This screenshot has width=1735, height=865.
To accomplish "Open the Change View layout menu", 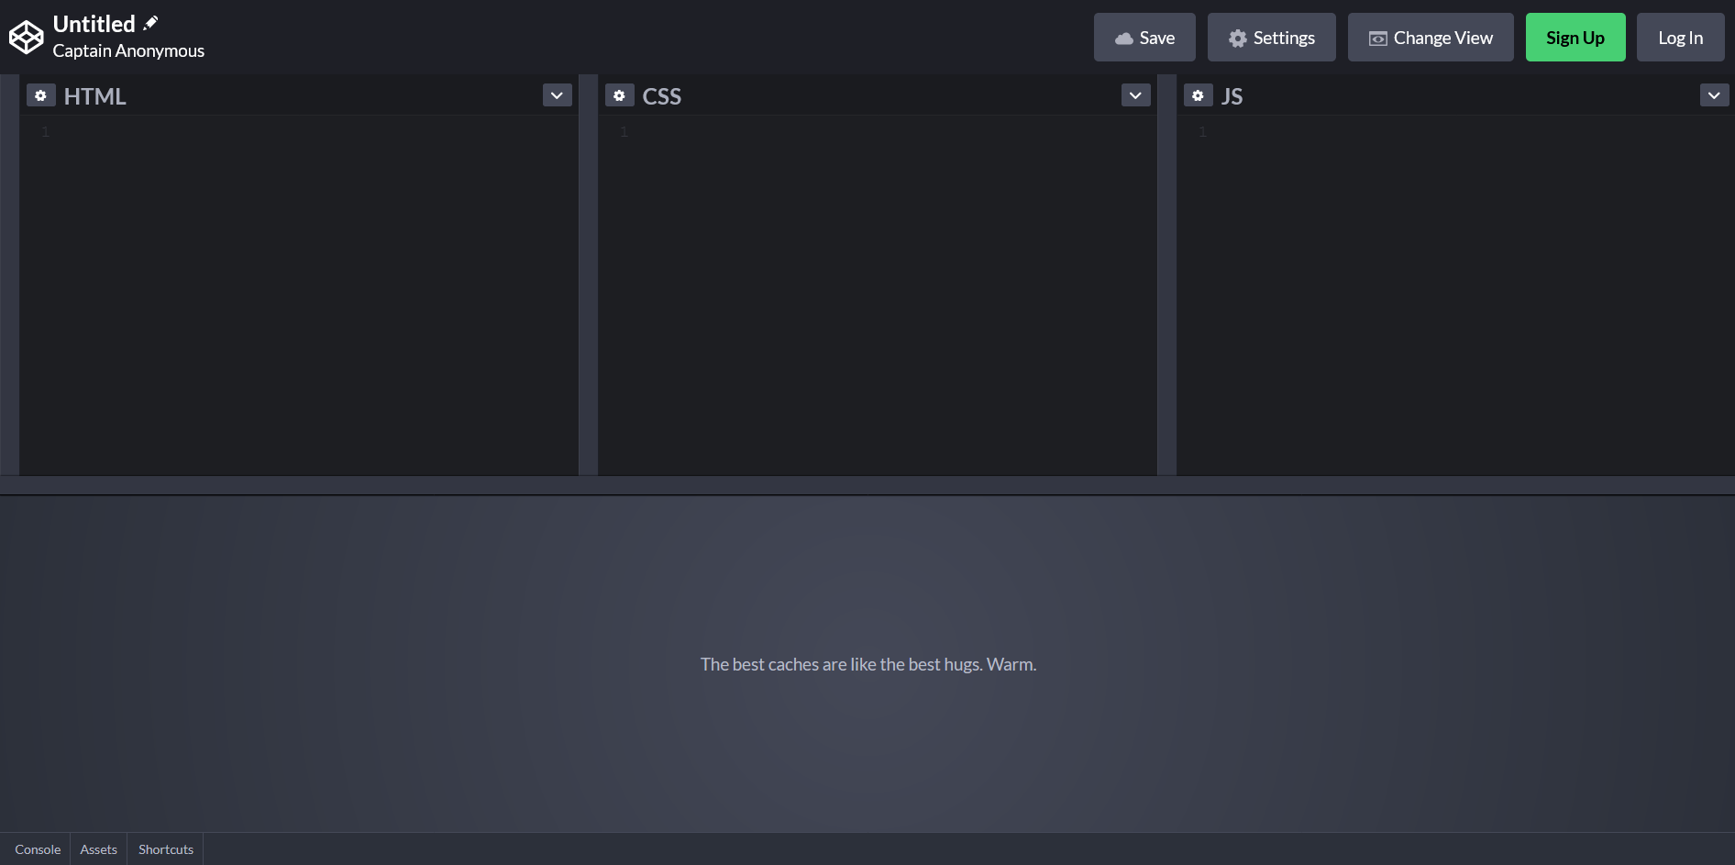I will 1430,38.
